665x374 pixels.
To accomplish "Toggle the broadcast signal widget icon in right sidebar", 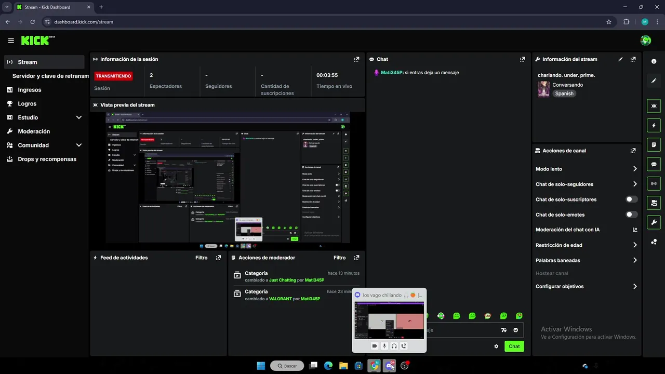I will (x=654, y=183).
